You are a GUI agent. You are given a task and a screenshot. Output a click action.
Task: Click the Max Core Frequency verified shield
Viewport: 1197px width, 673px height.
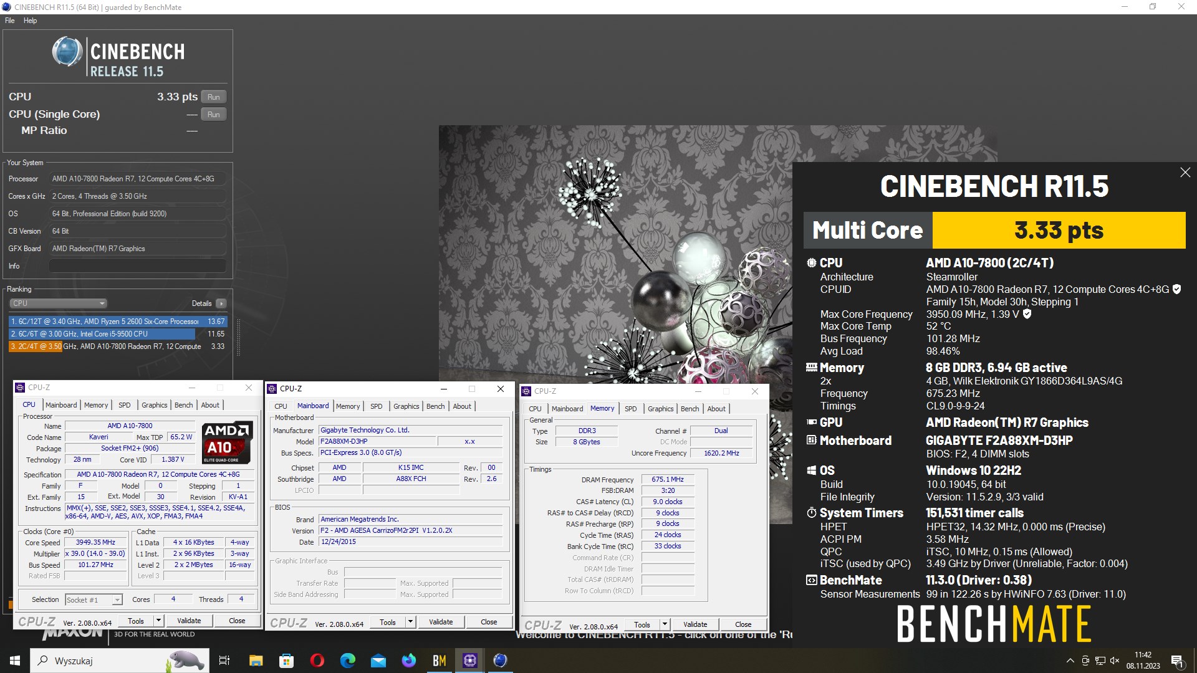1027,314
